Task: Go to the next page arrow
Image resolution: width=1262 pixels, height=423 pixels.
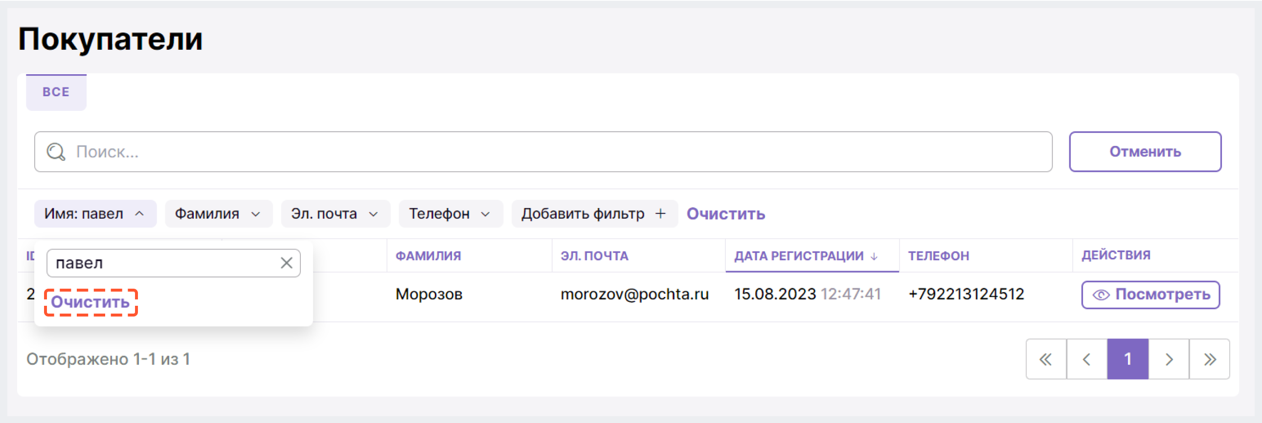Action: pos(1169,360)
